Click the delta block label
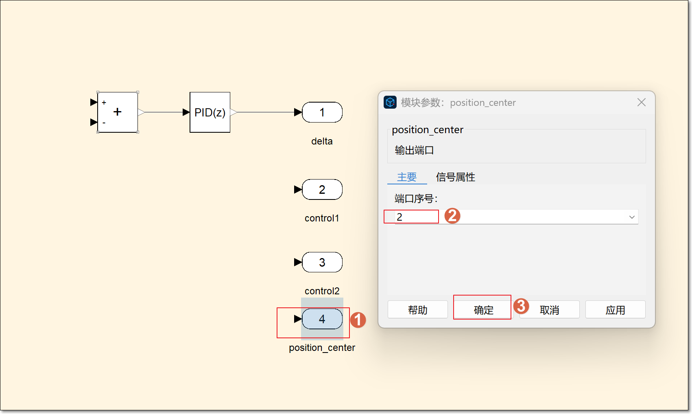The width and height of the screenshot is (692, 414). (x=322, y=141)
